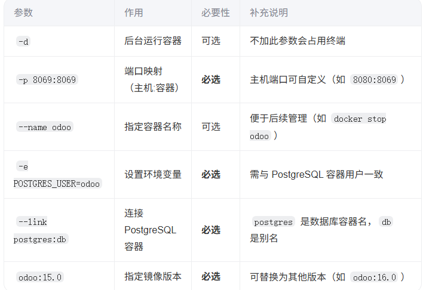Click the 作用 column header
The height and width of the screenshot is (290, 423).
tap(134, 13)
